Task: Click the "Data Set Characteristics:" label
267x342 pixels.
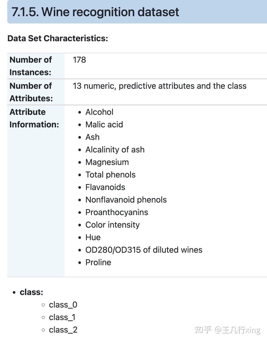Action: pos(58,38)
